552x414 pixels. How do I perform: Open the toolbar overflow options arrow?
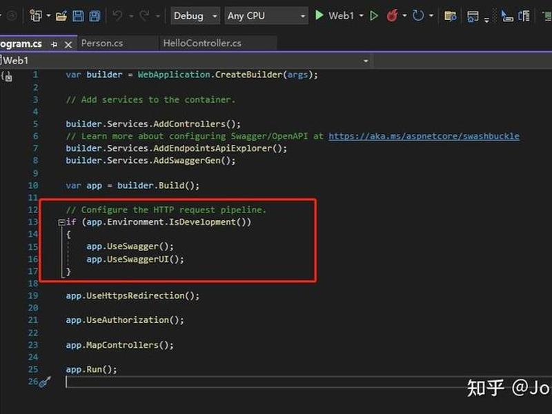[x=487, y=20]
